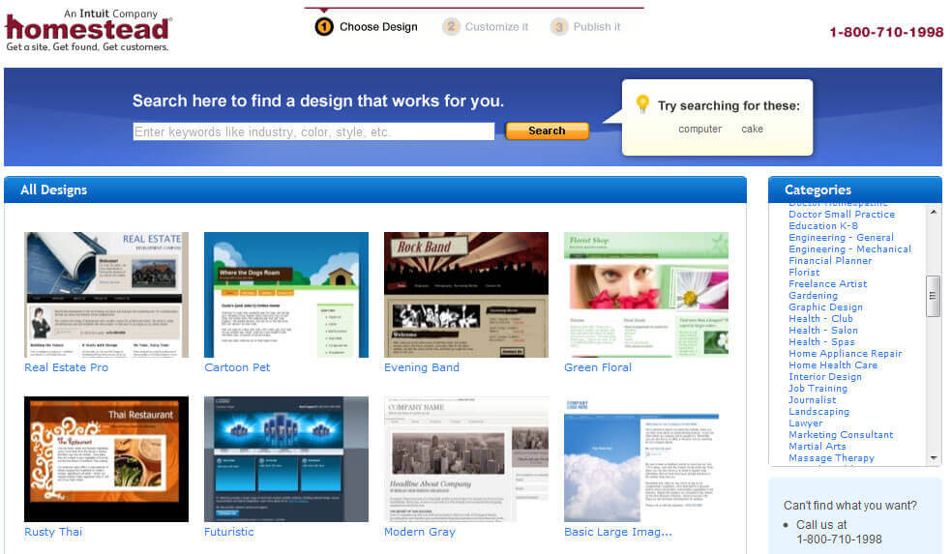Click the Basic Large Imag... link
Screen dimensions: 951x554
(x=618, y=532)
